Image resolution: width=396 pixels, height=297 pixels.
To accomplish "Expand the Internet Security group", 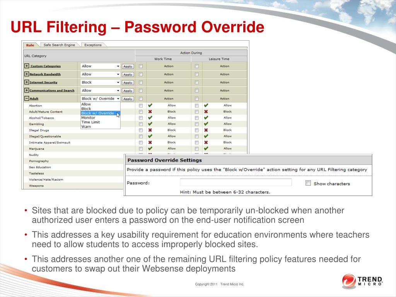I will tap(27, 82).
